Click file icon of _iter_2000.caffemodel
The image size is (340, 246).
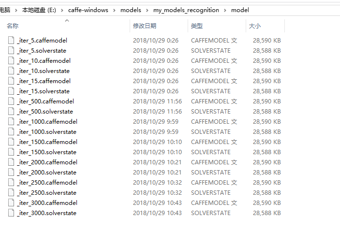[x=11, y=162]
